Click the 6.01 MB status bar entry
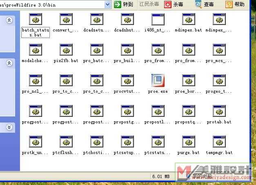This screenshot has height=185, width=256. tap(161, 176)
